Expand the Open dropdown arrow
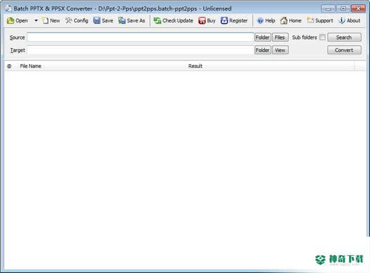Image resolution: width=370 pixels, height=273 pixels. (x=36, y=21)
